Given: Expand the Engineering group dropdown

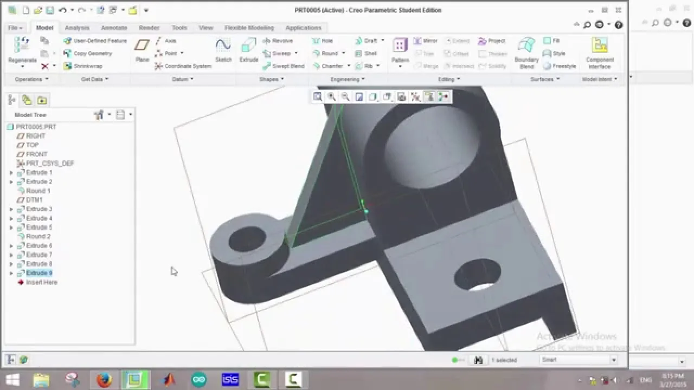Looking at the screenshot, I should coord(348,79).
